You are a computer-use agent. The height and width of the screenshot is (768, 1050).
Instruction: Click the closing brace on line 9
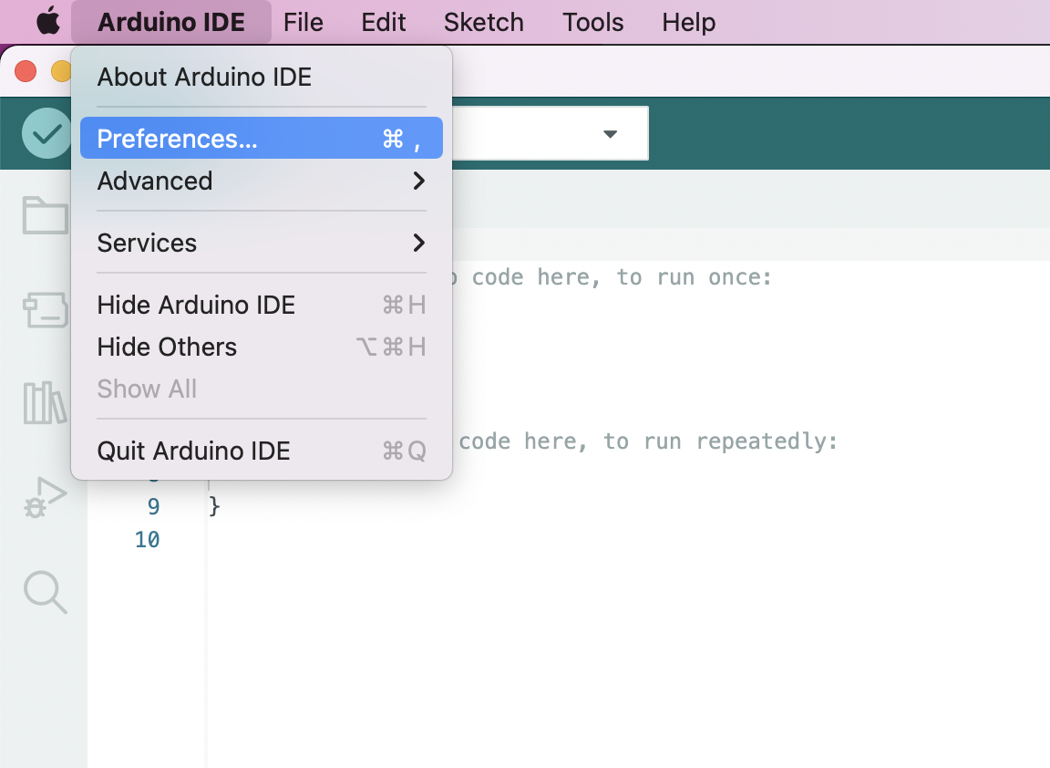pyautogui.click(x=214, y=506)
